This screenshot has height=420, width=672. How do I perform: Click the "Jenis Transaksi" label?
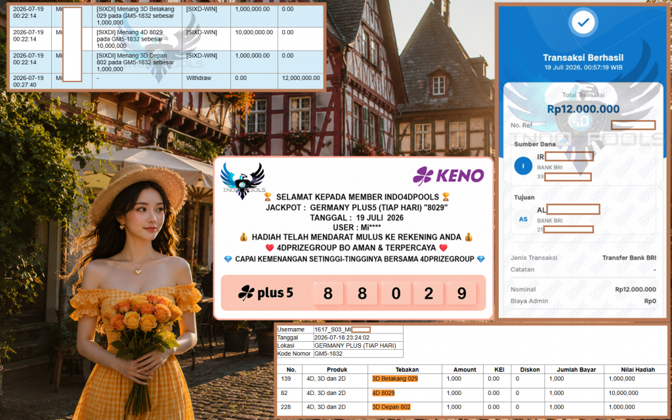click(x=534, y=257)
